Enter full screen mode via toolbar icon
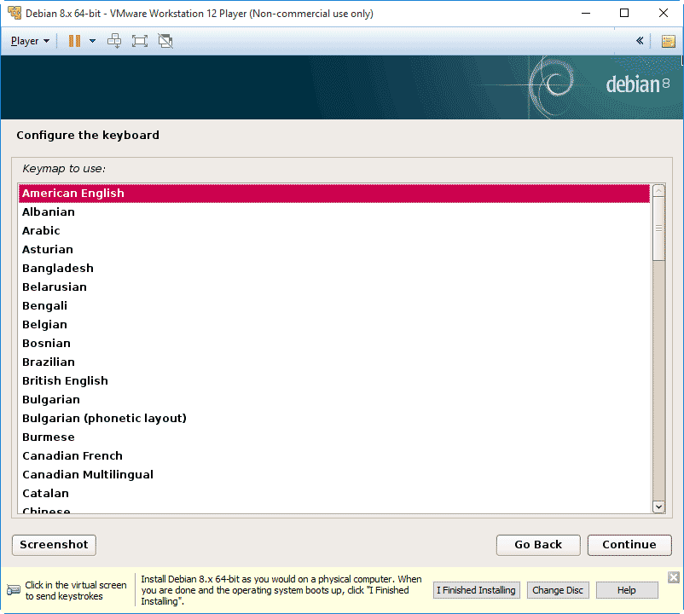The image size is (684, 614). pyautogui.click(x=140, y=41)
